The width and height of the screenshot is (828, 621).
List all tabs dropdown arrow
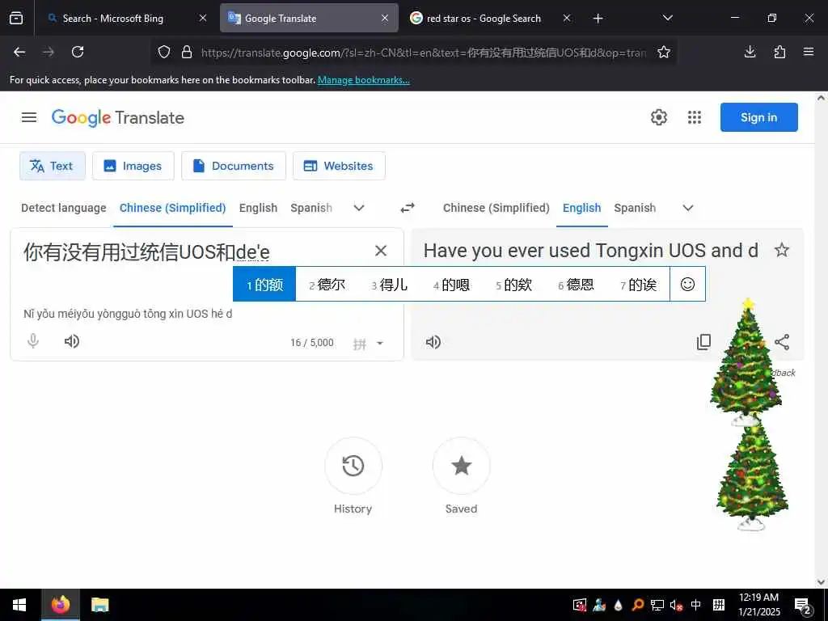(667, 18)
